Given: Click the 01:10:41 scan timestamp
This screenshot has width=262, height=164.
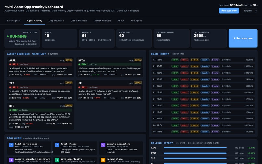Looking at the screenshot, I should tap(158, 112).
